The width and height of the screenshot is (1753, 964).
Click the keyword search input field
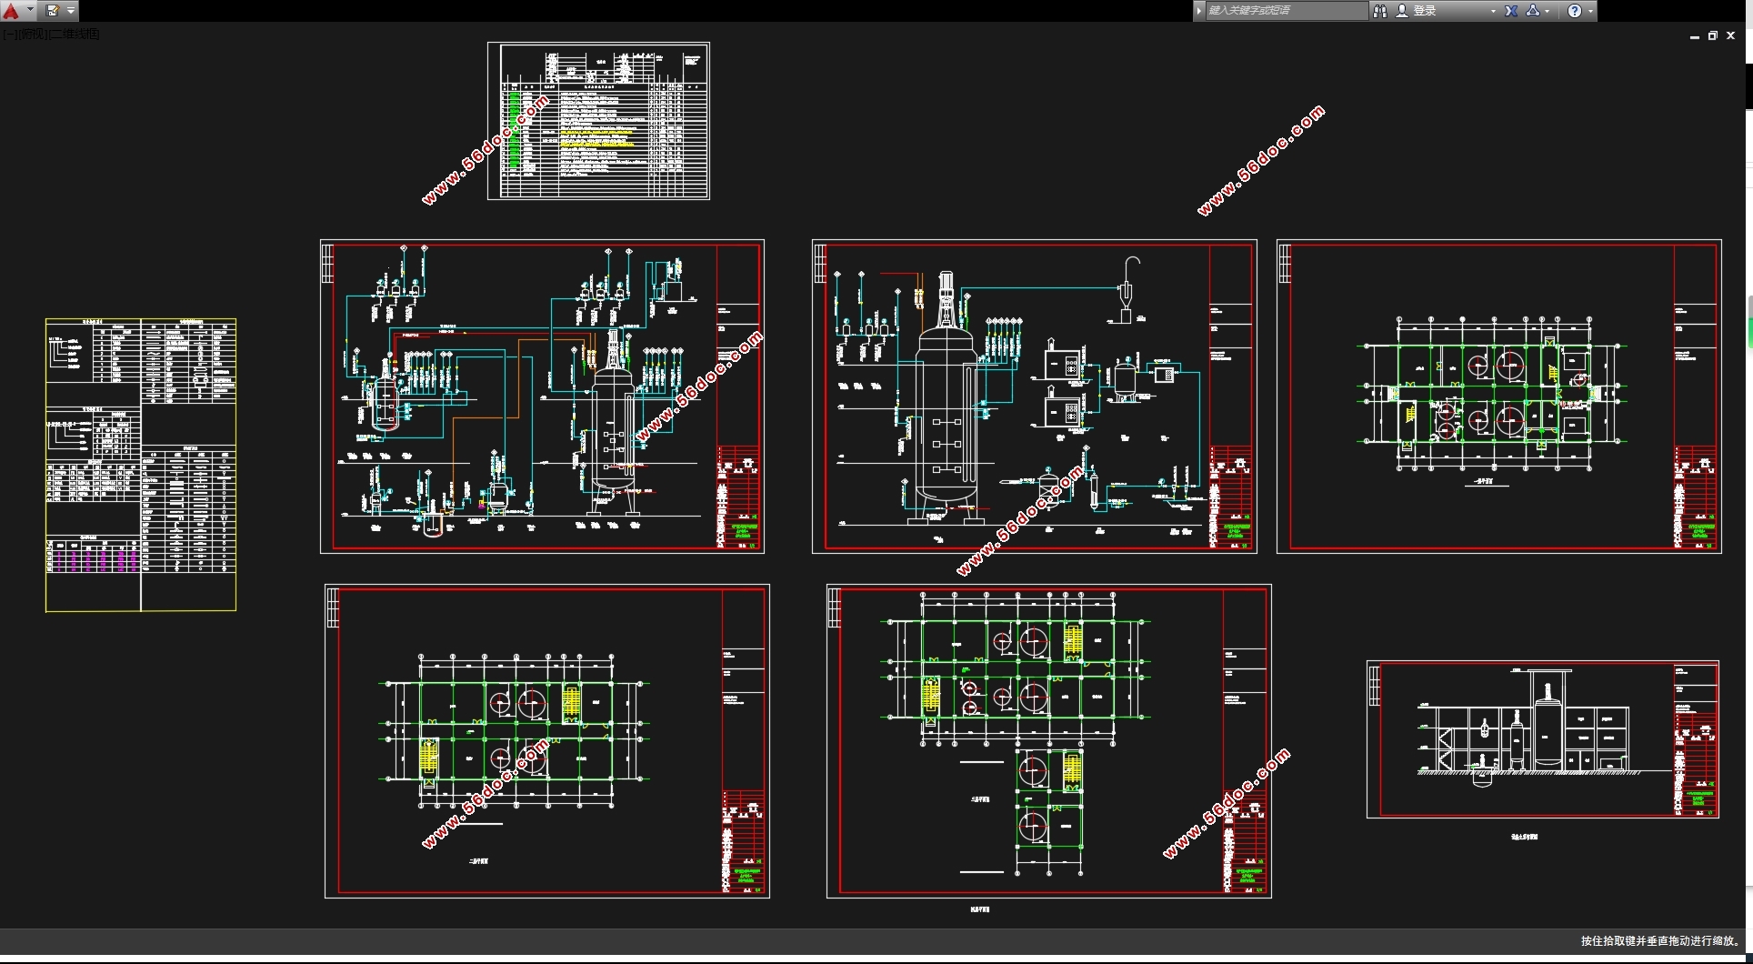(1287, 11)
